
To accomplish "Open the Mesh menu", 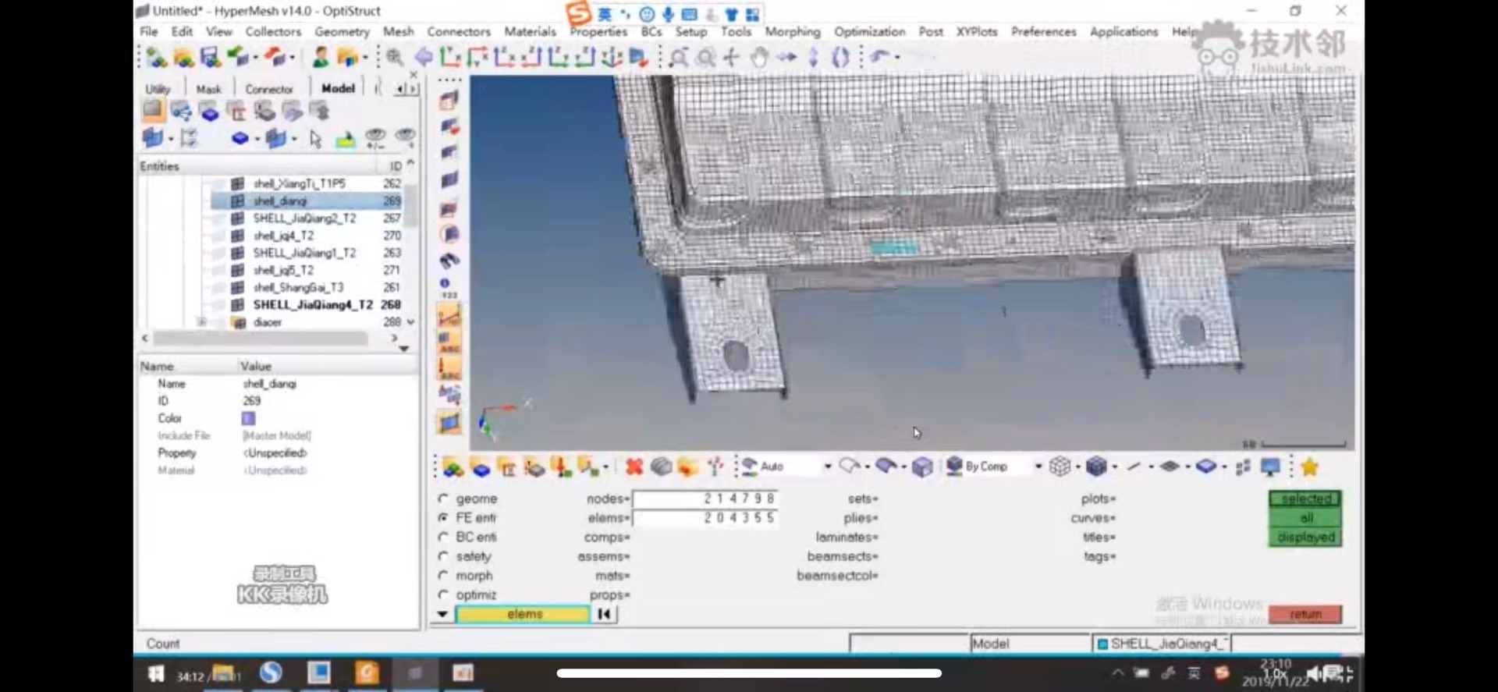I will tap(398, 31).
